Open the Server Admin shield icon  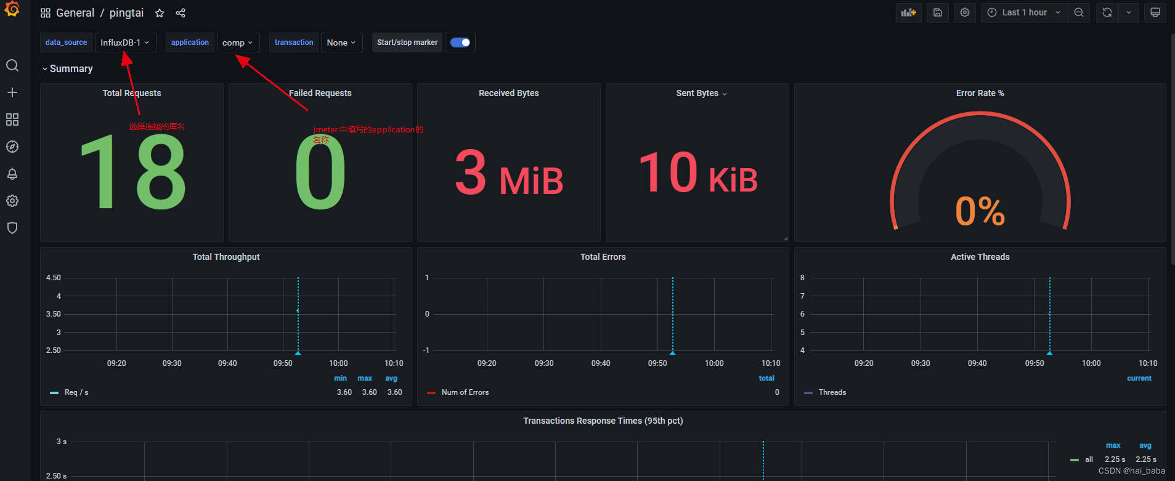(x=12, y=228)
